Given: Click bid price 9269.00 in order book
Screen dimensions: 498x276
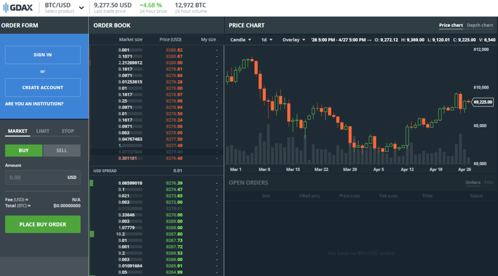Looking at the screenshot, I should coord(174,221).
